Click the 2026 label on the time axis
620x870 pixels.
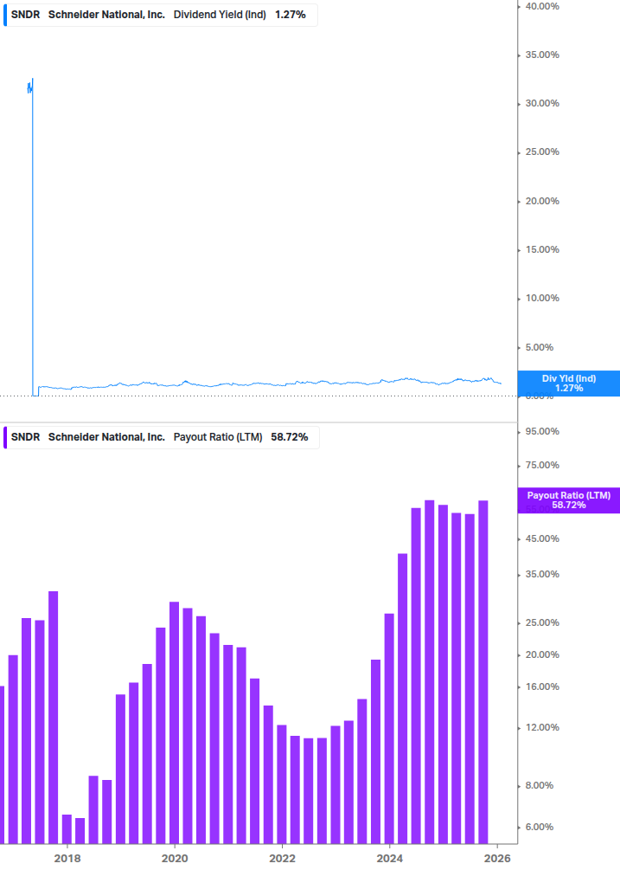click(497, 858)
